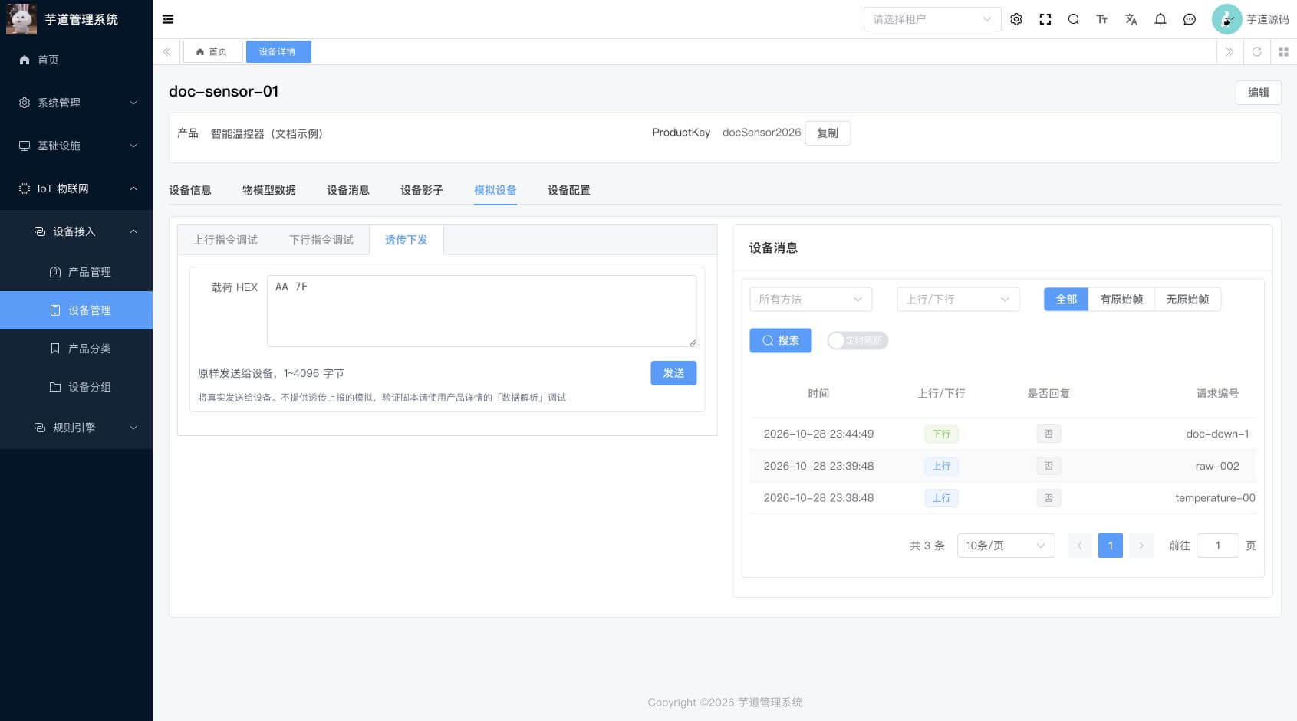The height and width of the screenshot is (721, 1297).
Task: Switch to the 设备配置 tab
Action: click(569, 190)
